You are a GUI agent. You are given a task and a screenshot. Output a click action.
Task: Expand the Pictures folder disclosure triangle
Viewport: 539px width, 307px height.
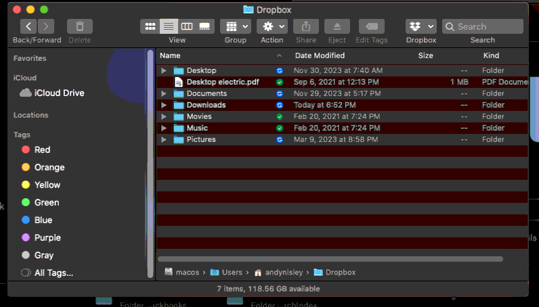pyautogui.click(x=164, y=139)
